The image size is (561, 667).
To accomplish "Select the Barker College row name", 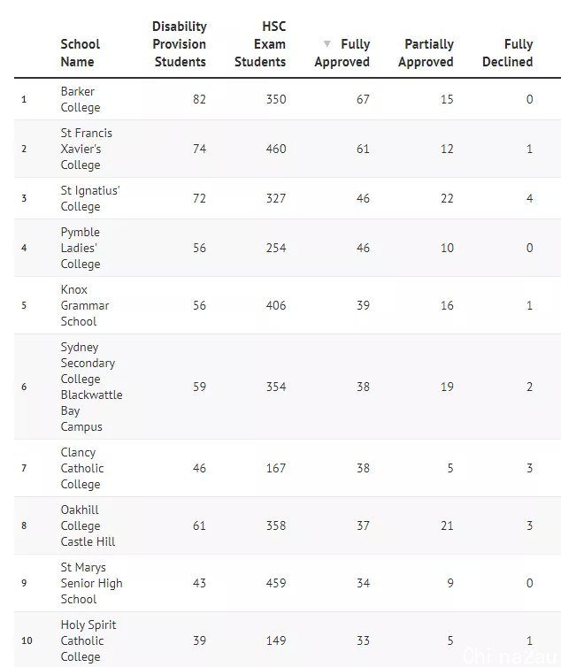I will pyautogui.click(x=81, y=99).
